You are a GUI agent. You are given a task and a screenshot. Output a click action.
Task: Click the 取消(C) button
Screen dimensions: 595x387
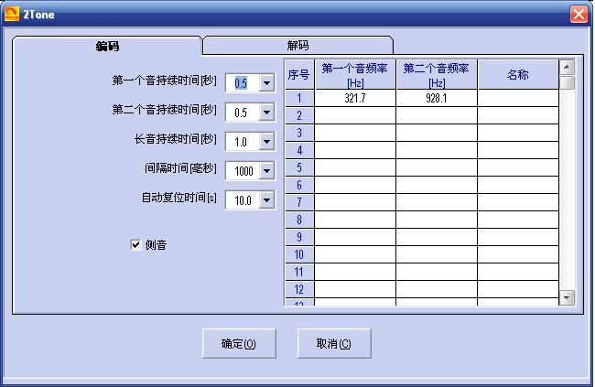click(334, 344)
